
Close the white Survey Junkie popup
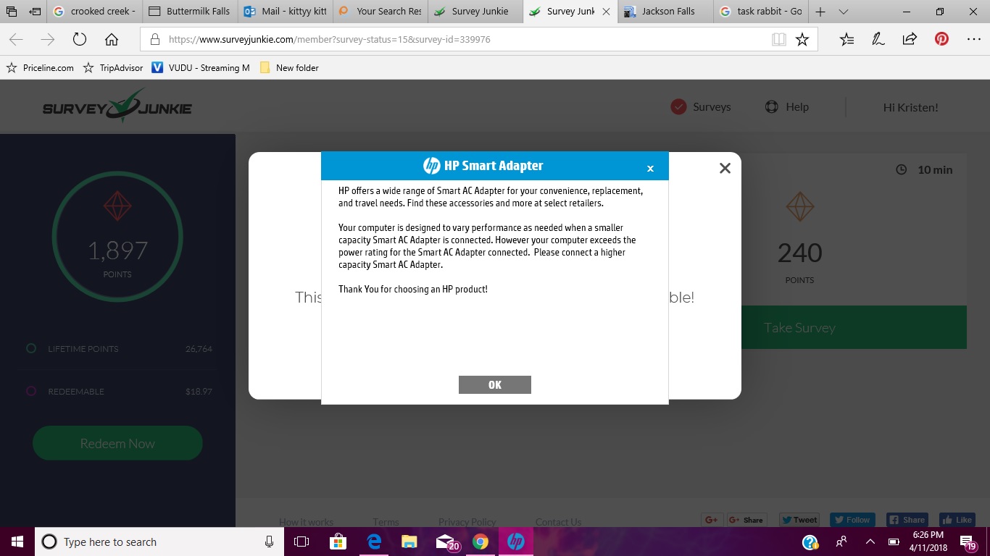(x=725, y=168)
